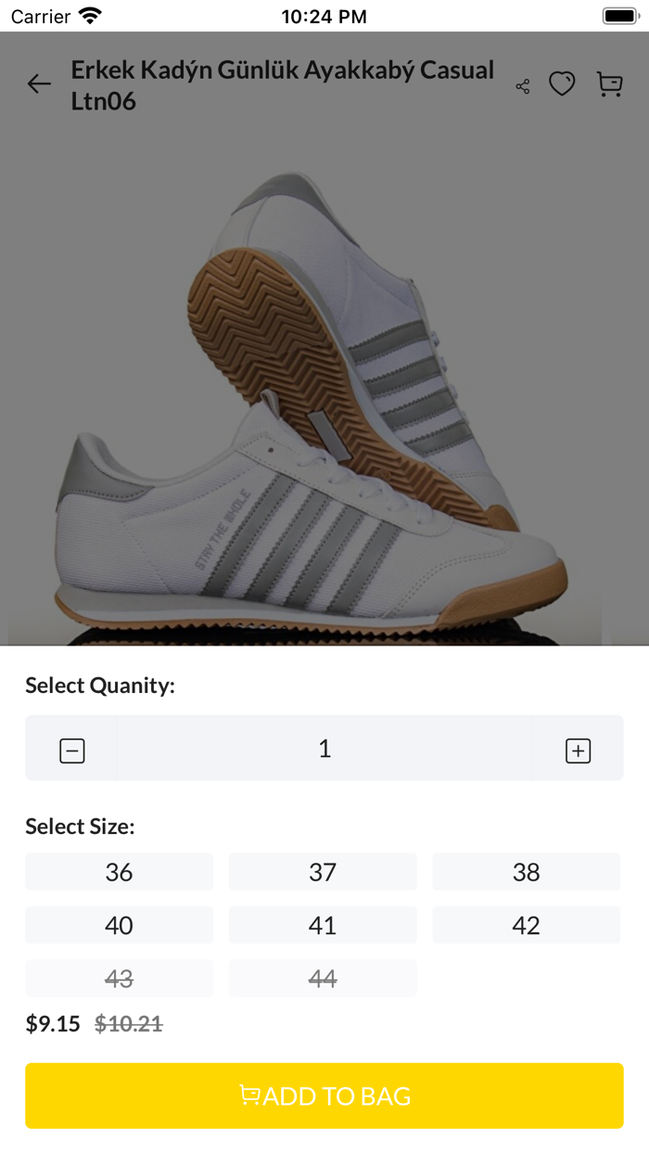Tap the Wi-Fi status icon
The width and height of the screenshot is (649, 1154).
coord(90,16)
